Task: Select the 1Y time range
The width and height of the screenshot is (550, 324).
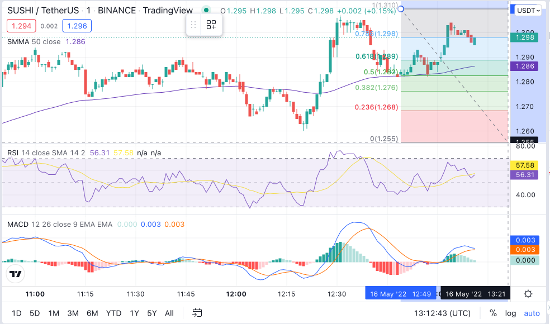Action: pos(134,313)
